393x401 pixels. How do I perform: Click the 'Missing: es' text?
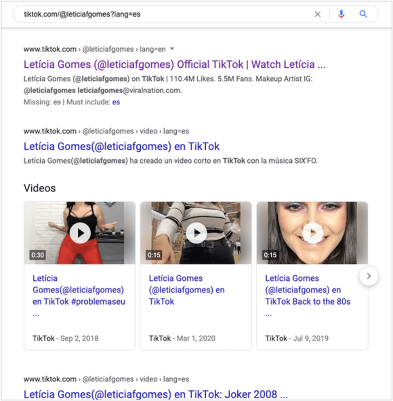42,102
